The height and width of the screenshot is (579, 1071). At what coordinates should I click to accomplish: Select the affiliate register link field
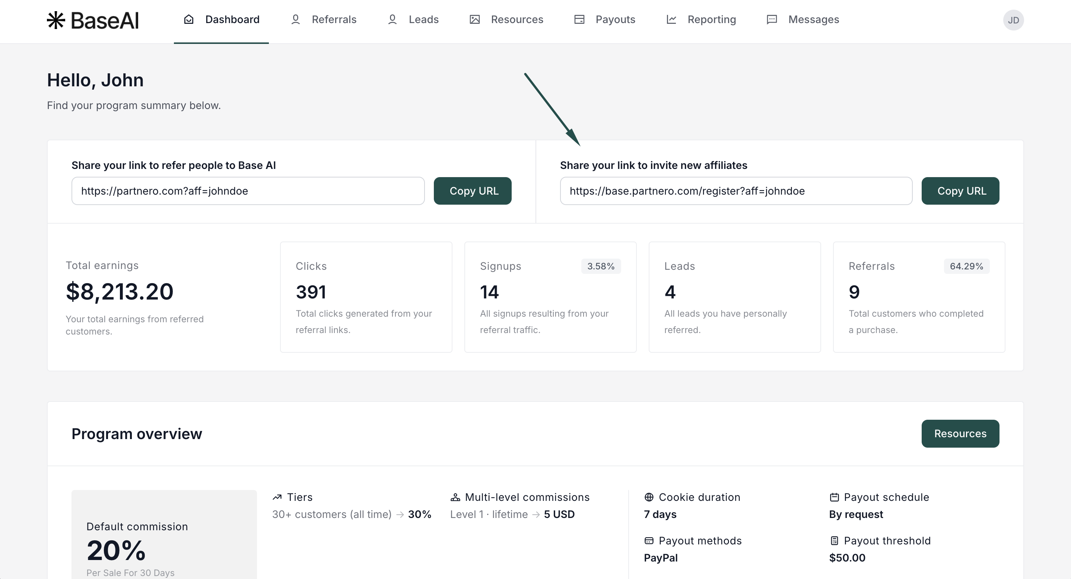tap(736, 191)
